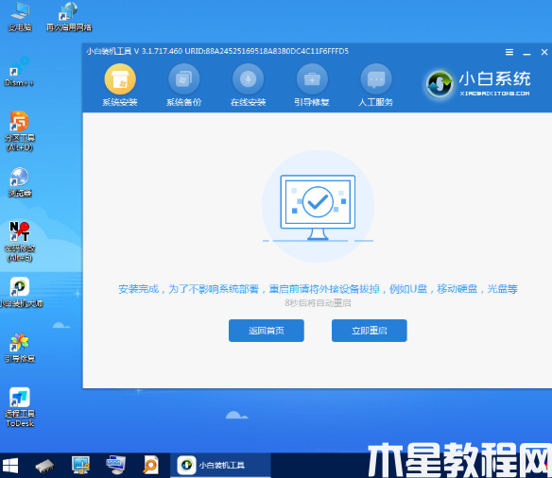
Task: Click 小白装机工具 taskbar button
Action: pyautogui.click(x=220, y=465)
